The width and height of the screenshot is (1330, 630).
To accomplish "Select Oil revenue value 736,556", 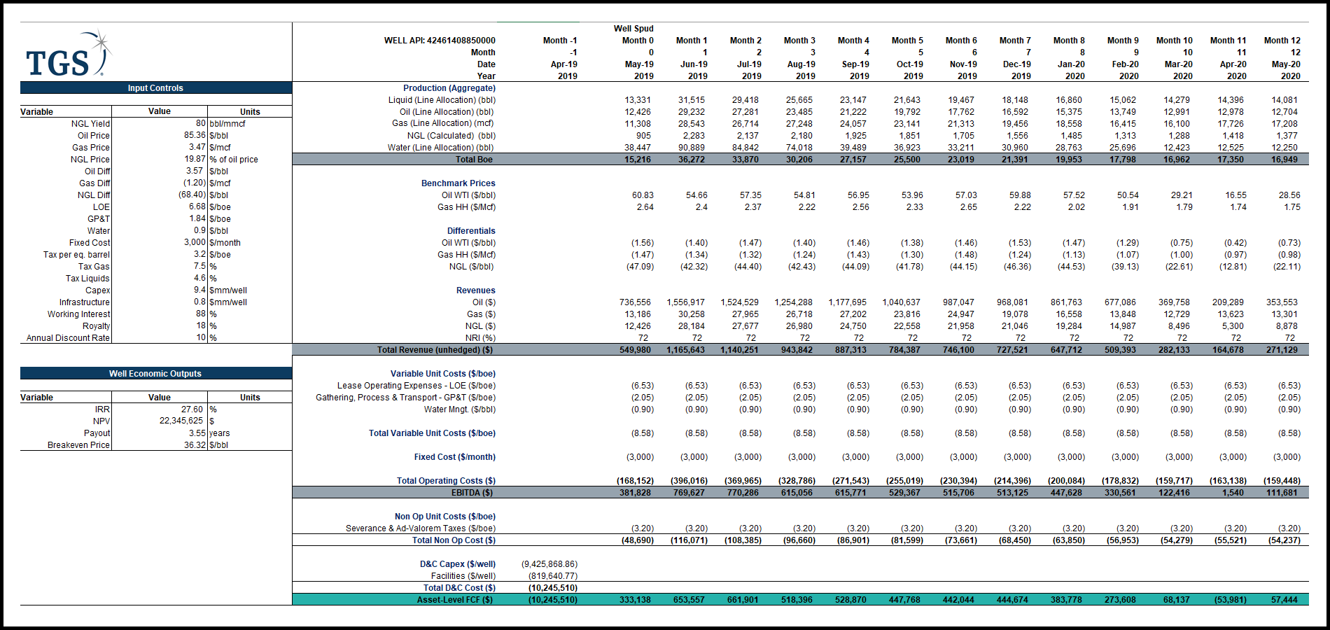I will 636,302.
